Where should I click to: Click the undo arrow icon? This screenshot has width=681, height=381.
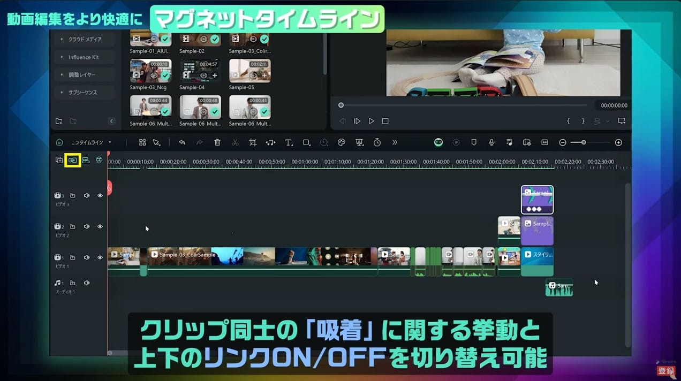(x=182, y=142)
